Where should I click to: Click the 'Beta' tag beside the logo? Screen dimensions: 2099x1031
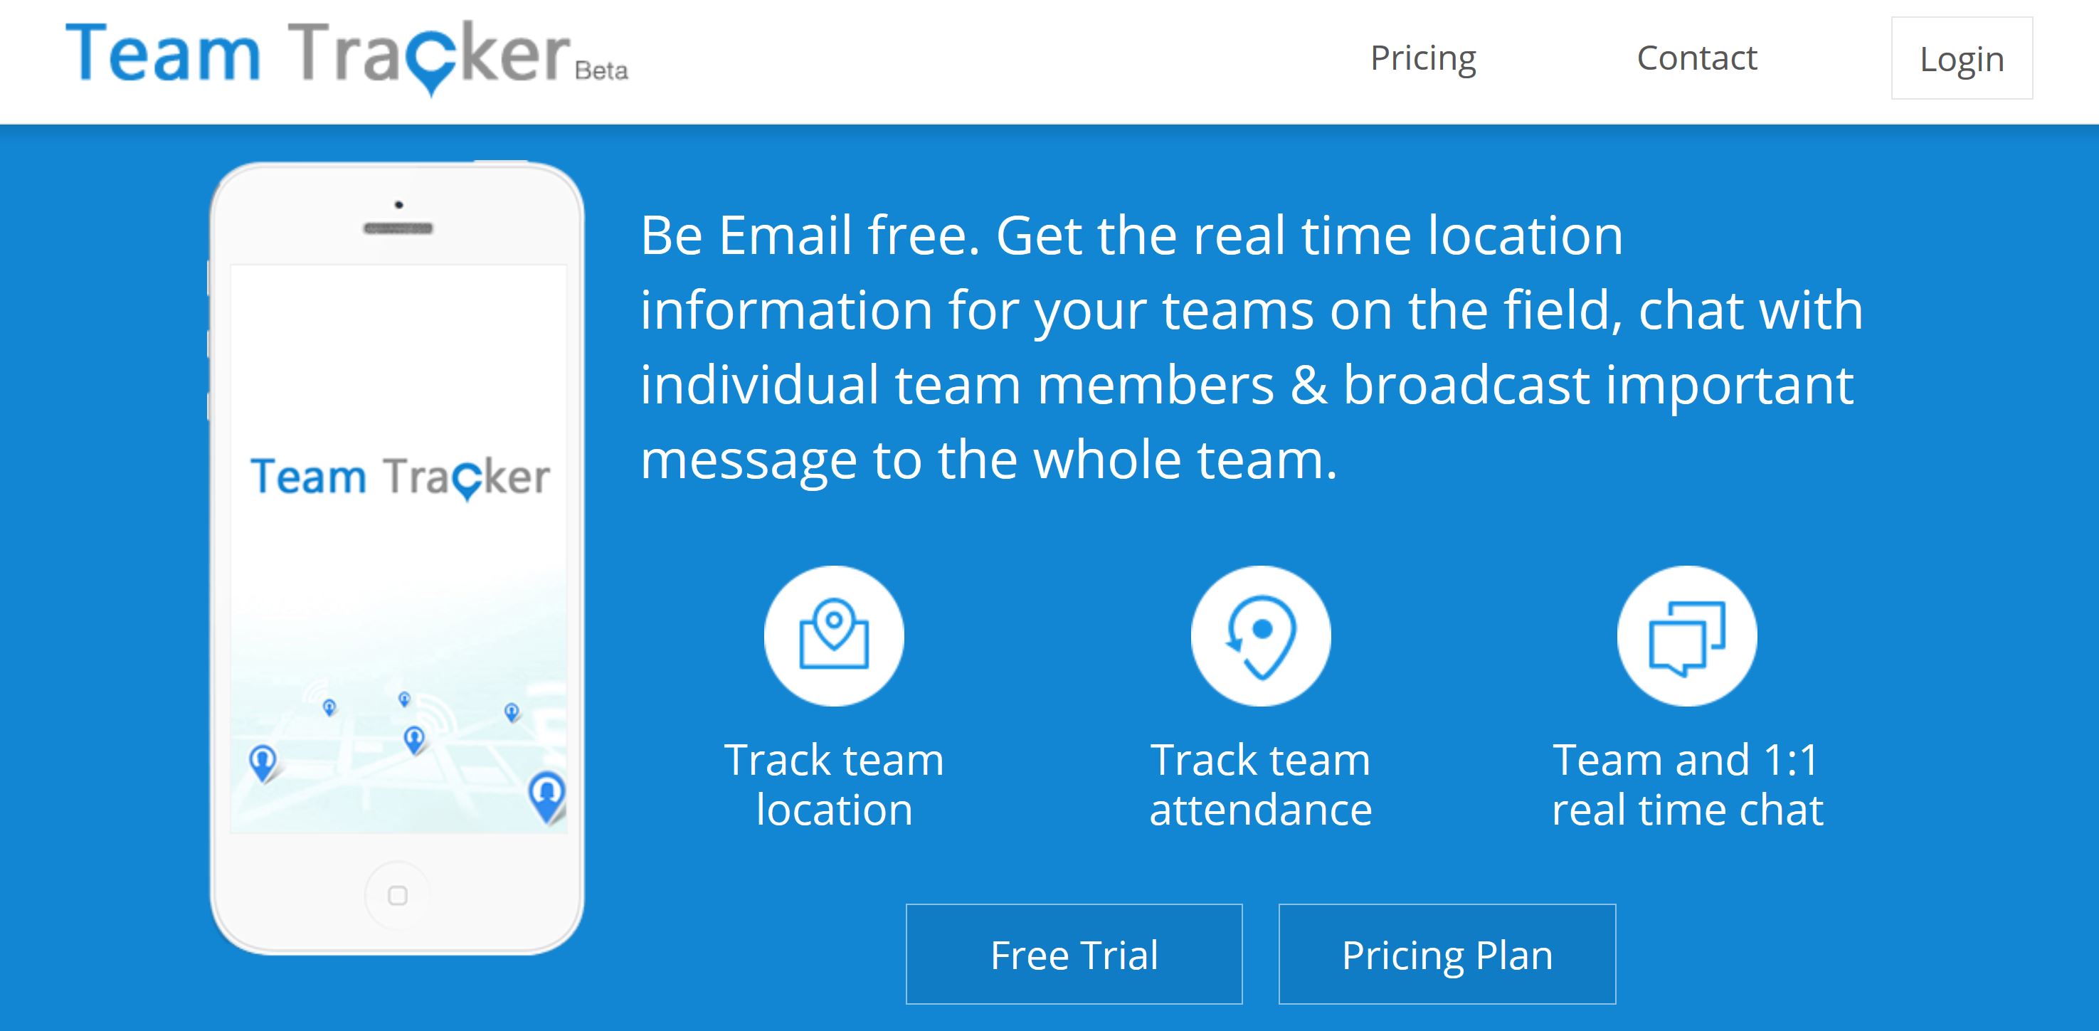point(601,72)
